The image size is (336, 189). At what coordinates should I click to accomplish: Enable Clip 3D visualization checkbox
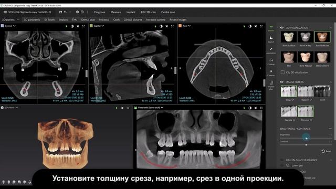[x=282, y=72]
